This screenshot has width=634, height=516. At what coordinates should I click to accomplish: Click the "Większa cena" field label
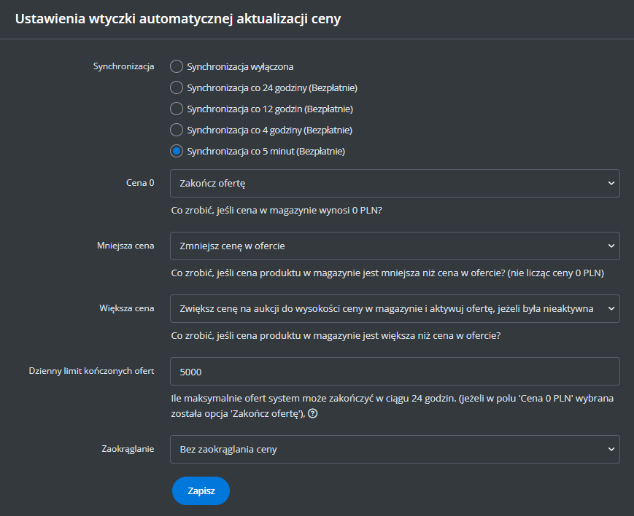click(126, 308)
